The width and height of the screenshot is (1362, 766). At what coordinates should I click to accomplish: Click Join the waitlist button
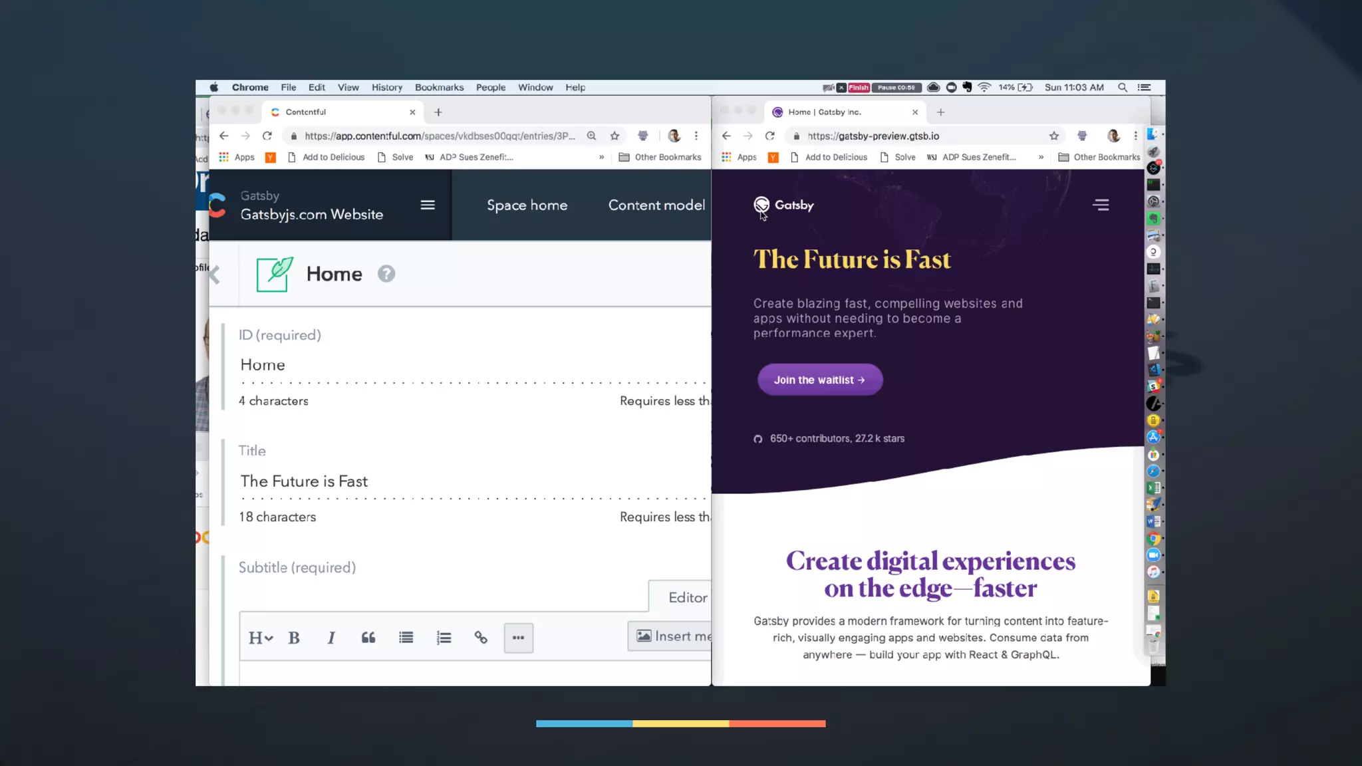click(x=819, y=380)
